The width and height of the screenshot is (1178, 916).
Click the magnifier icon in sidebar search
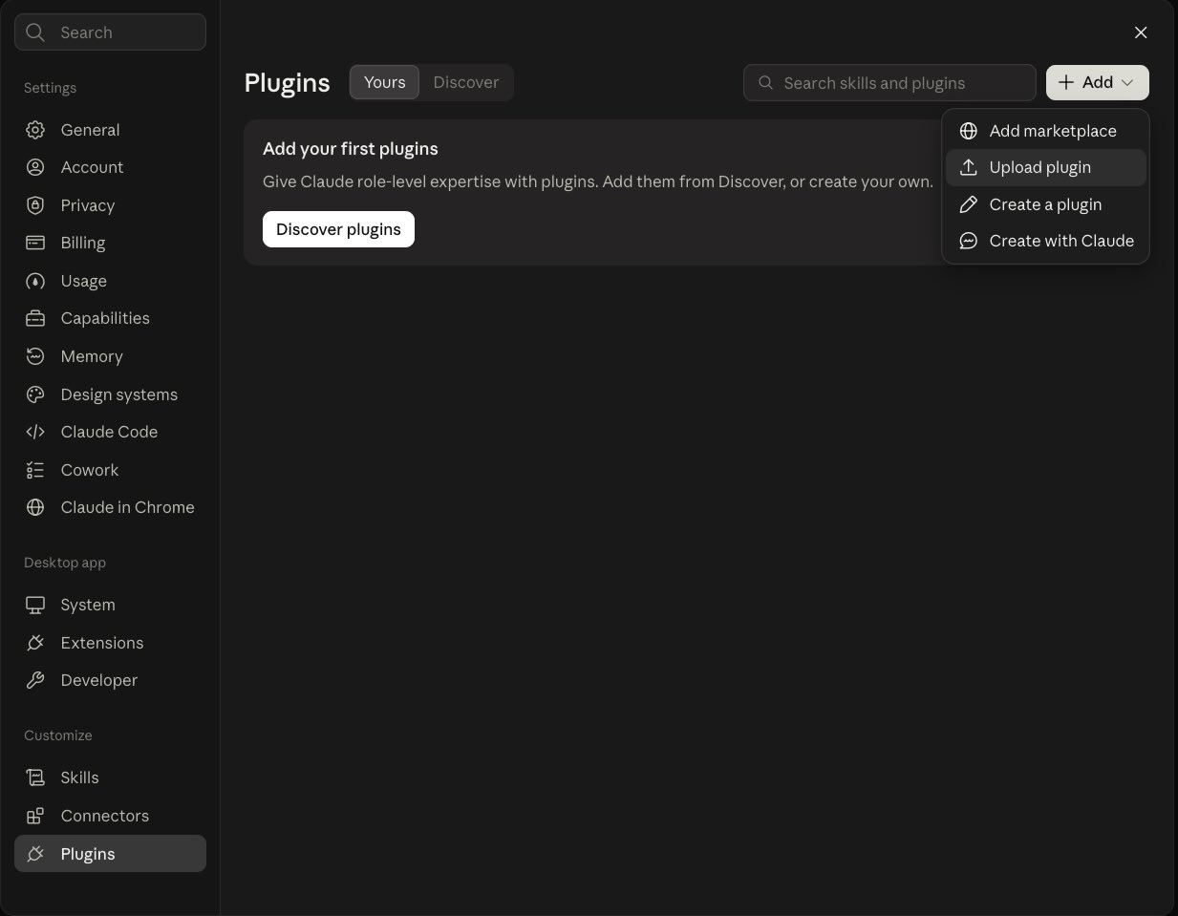click(35, 32)
